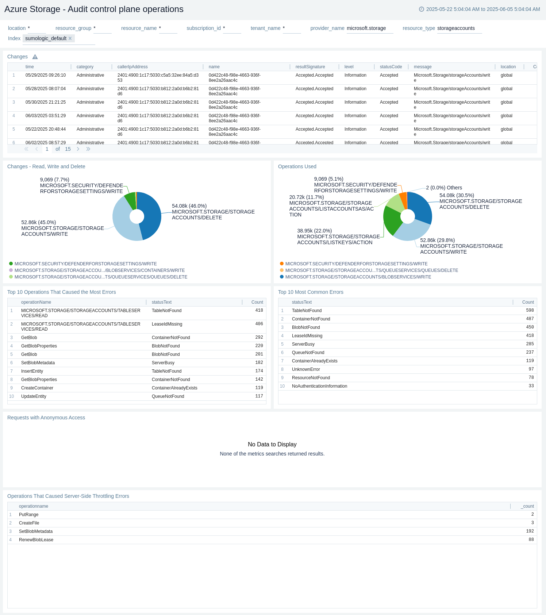Open Changes - Read, Write and Delete panel title

pyautogui.click(x=46, y=166)
